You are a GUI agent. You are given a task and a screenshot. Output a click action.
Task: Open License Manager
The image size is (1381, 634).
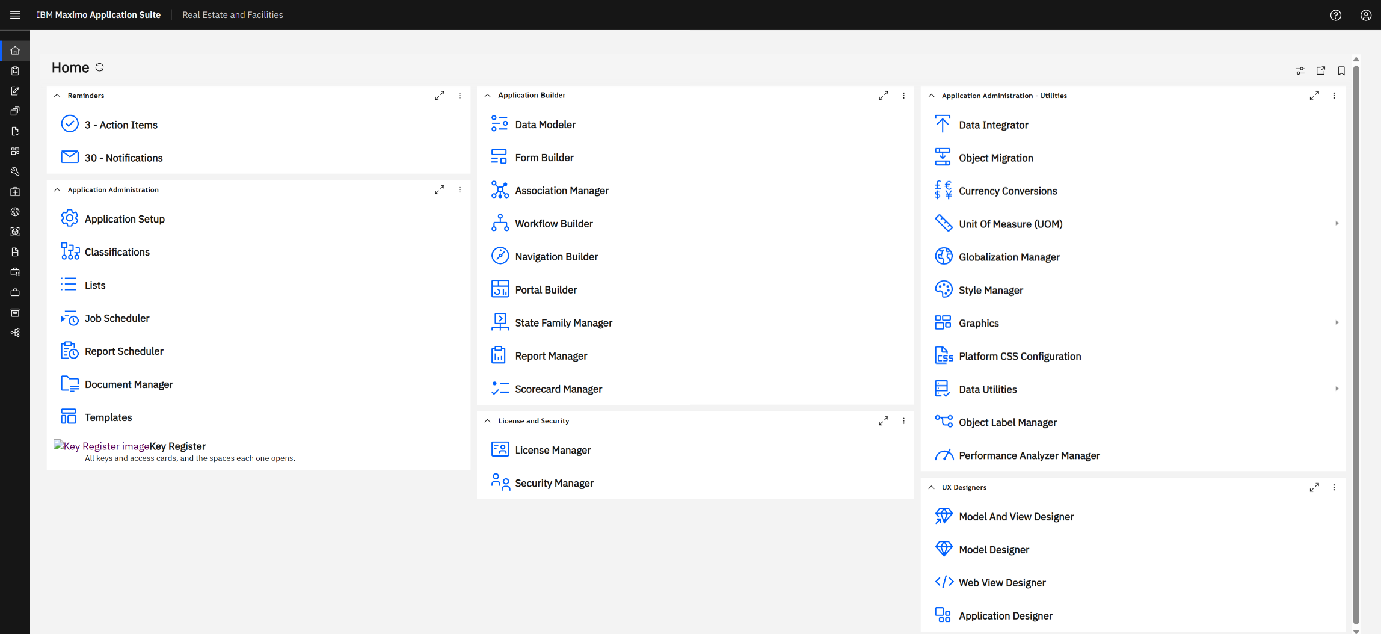pos(553,450)
